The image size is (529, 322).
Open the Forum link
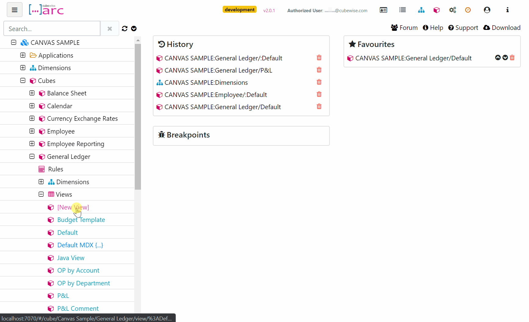(404, 28)
